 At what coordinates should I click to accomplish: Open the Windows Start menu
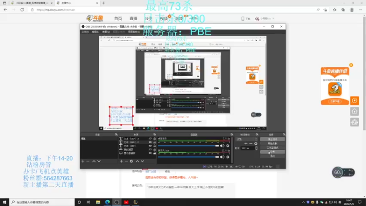click(x=5, y=202)
